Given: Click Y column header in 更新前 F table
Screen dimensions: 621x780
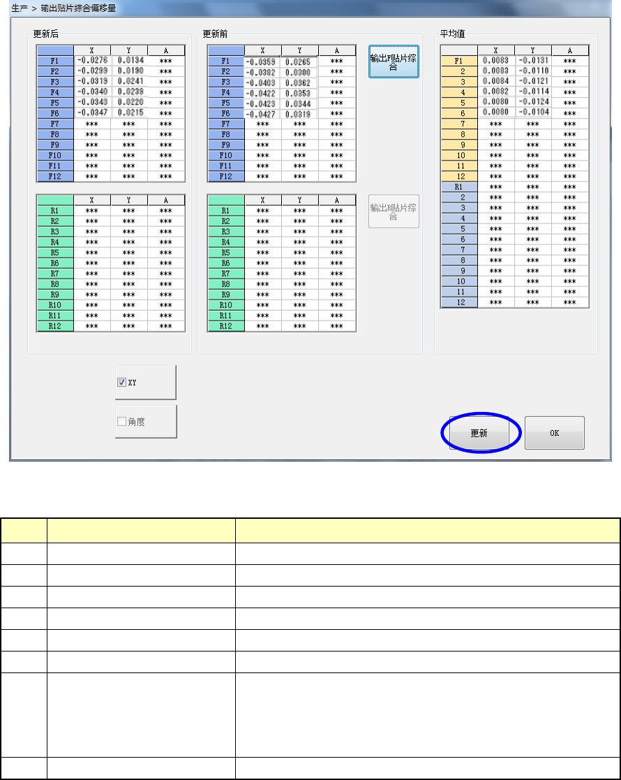Looking at the screenshot, I should (299, 50).
